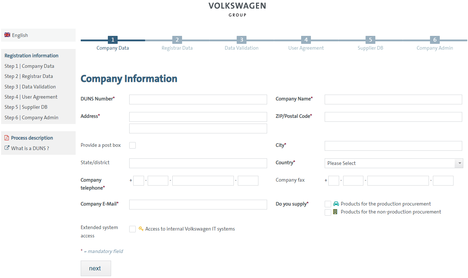This screenshot has height=278, width=468.
Task: Click the DUNS Number input field
Action: (198, 100)
